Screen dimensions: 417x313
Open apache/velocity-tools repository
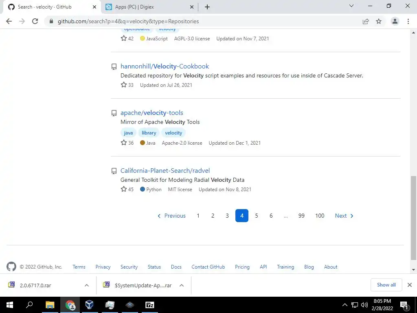point(152,113)
